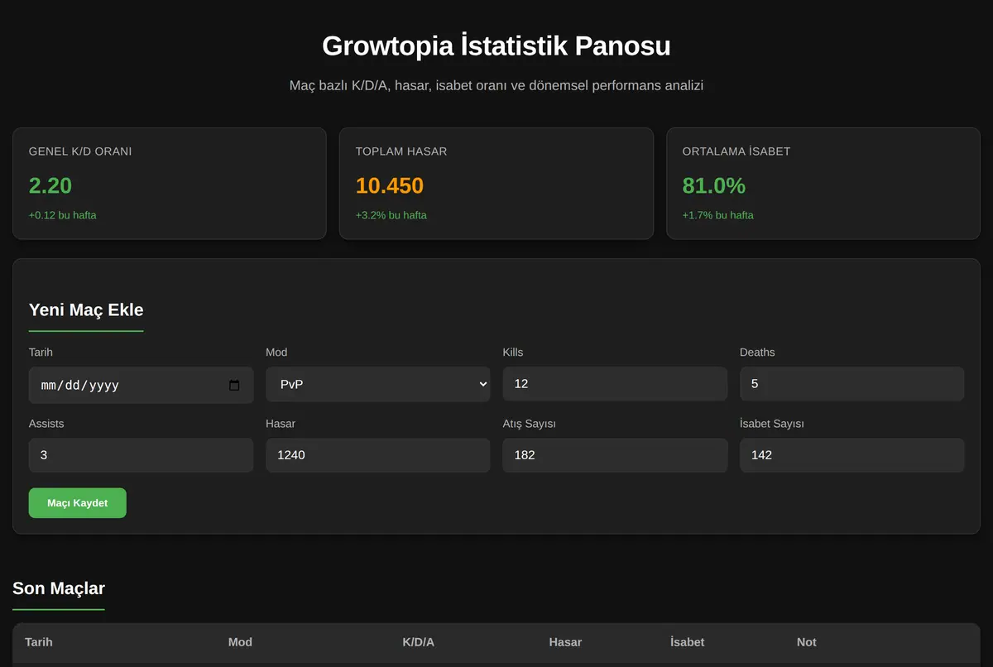Click the Maçı Kaydet button
The width and height of the screenshot is (993, 667).
click(78, 503)
